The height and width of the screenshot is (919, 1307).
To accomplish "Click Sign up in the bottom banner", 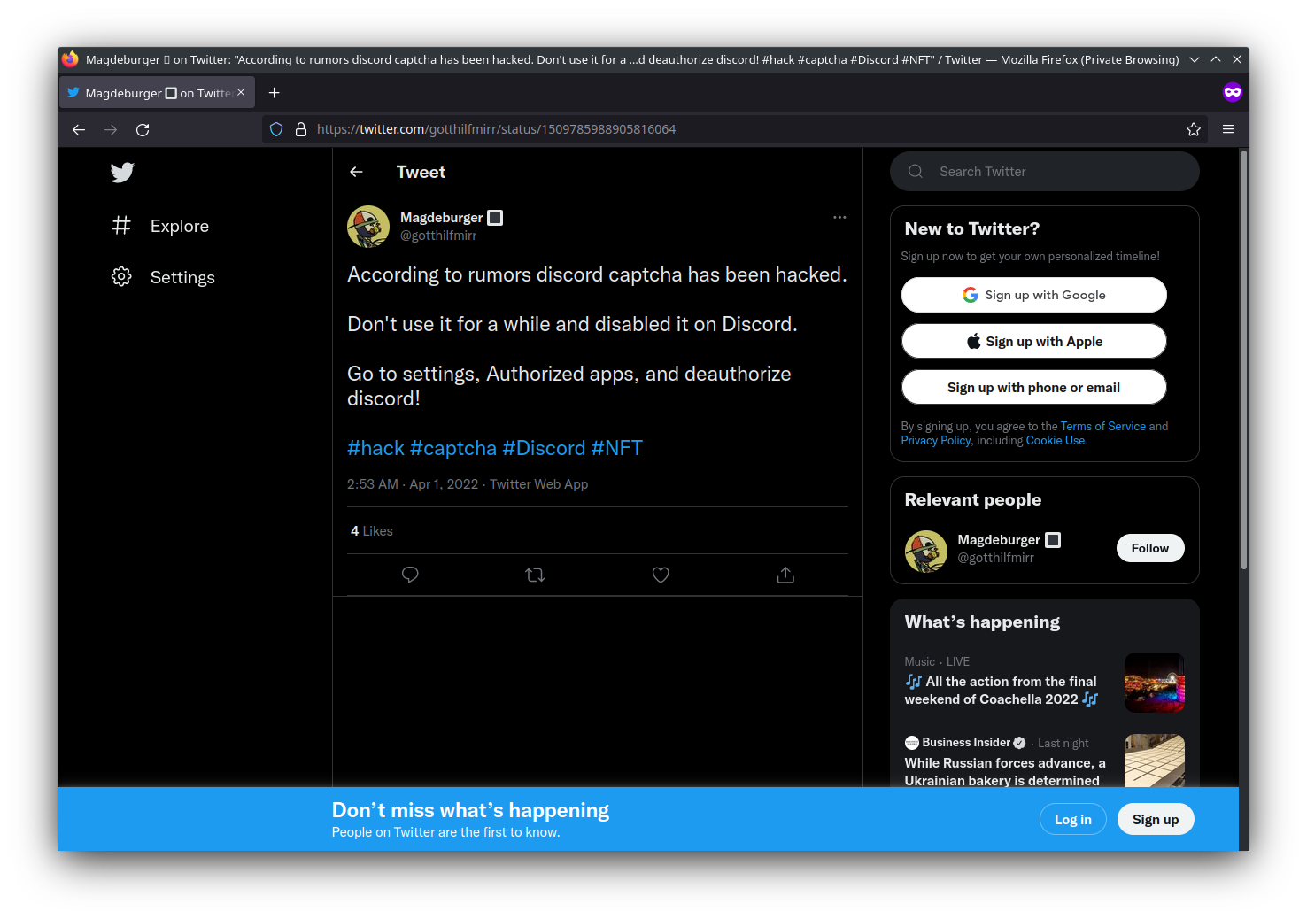I will click(x=1156, y=819).
